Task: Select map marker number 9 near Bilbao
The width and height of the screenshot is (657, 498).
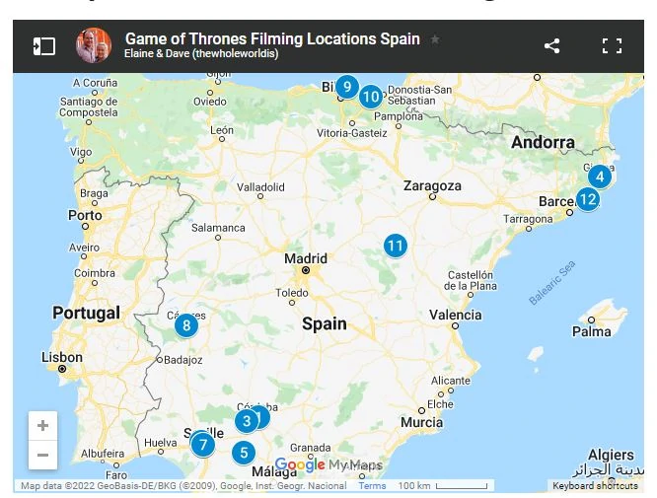Action: click(347, 87)
